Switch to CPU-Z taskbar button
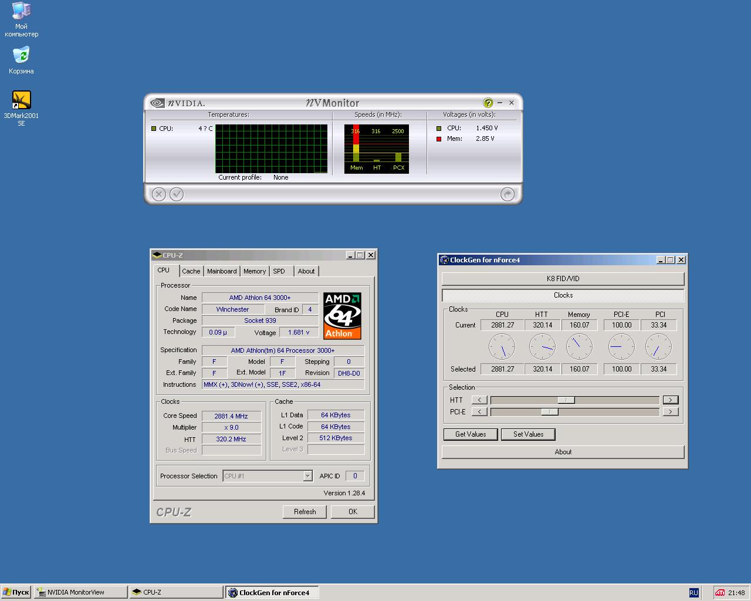 point(176,592)
